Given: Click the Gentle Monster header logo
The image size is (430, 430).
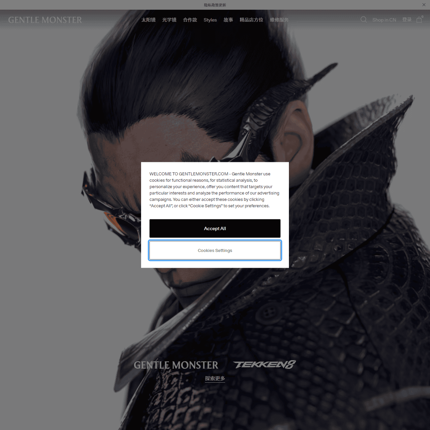Looking at the screenshot, I should (45, 20).
